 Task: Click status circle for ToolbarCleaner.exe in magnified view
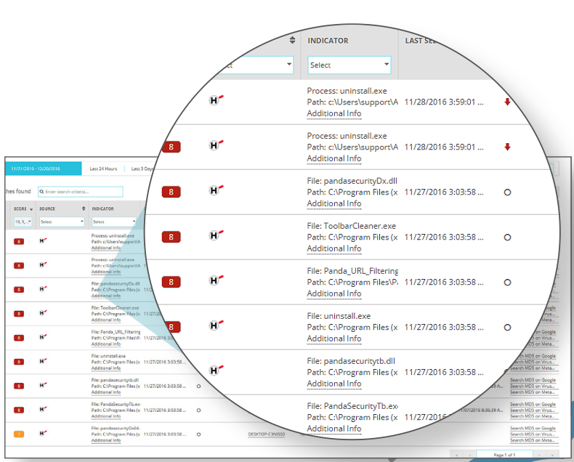507,238
